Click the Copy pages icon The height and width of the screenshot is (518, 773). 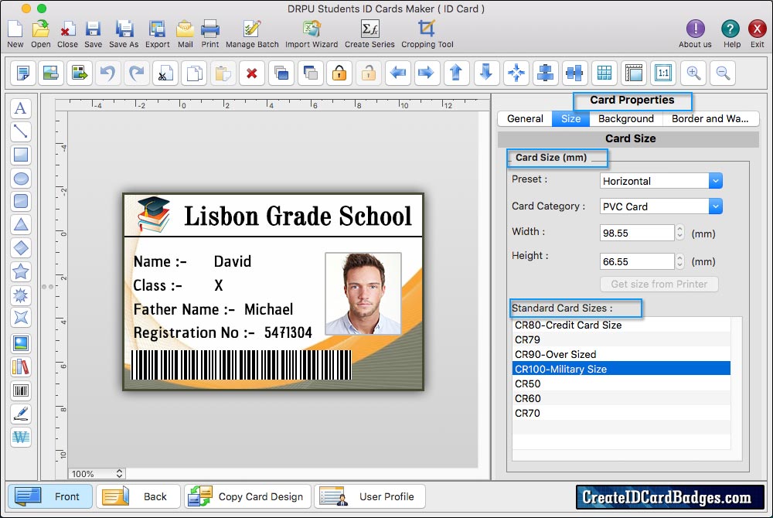(194, 73)
